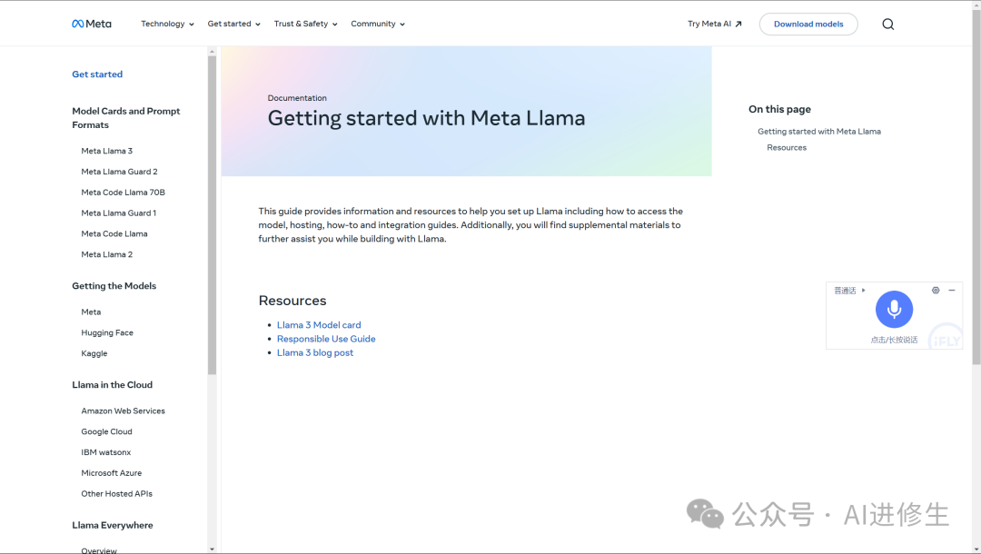Minimize the iFLY voice input widget

tap(952, 290)
